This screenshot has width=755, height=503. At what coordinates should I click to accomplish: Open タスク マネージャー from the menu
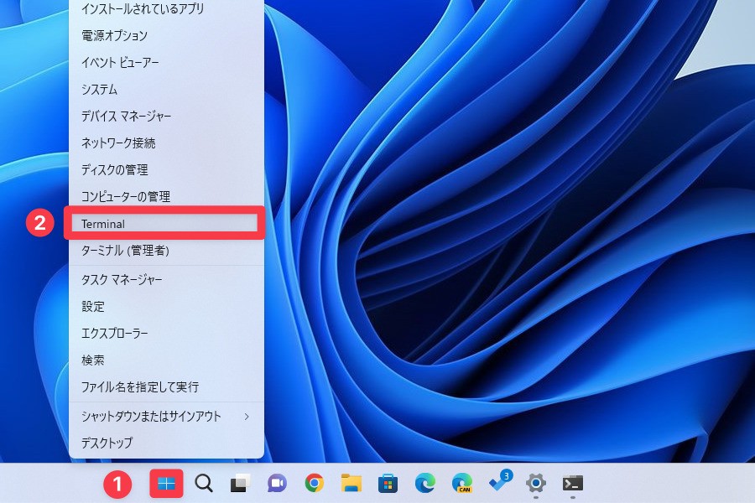pyautogui.click(x=167, y=280)
